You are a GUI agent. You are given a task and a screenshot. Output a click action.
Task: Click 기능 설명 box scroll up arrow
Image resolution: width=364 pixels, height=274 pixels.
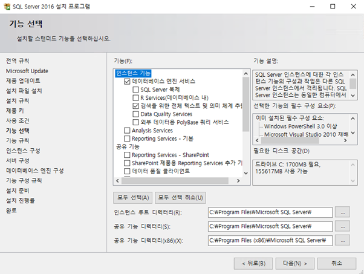tap(353, 75)
